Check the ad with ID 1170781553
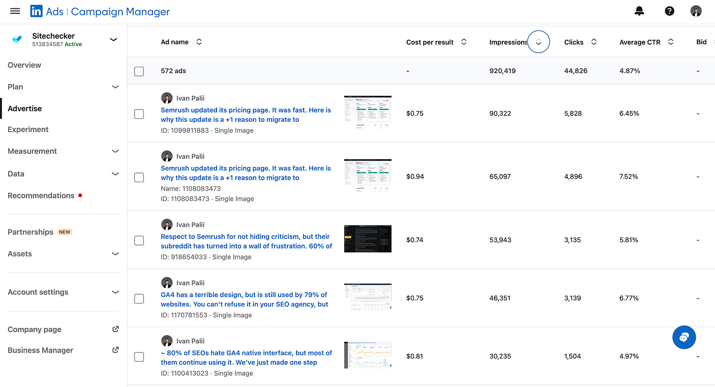This screenshot has height=387, width=715. coord(139,299)
